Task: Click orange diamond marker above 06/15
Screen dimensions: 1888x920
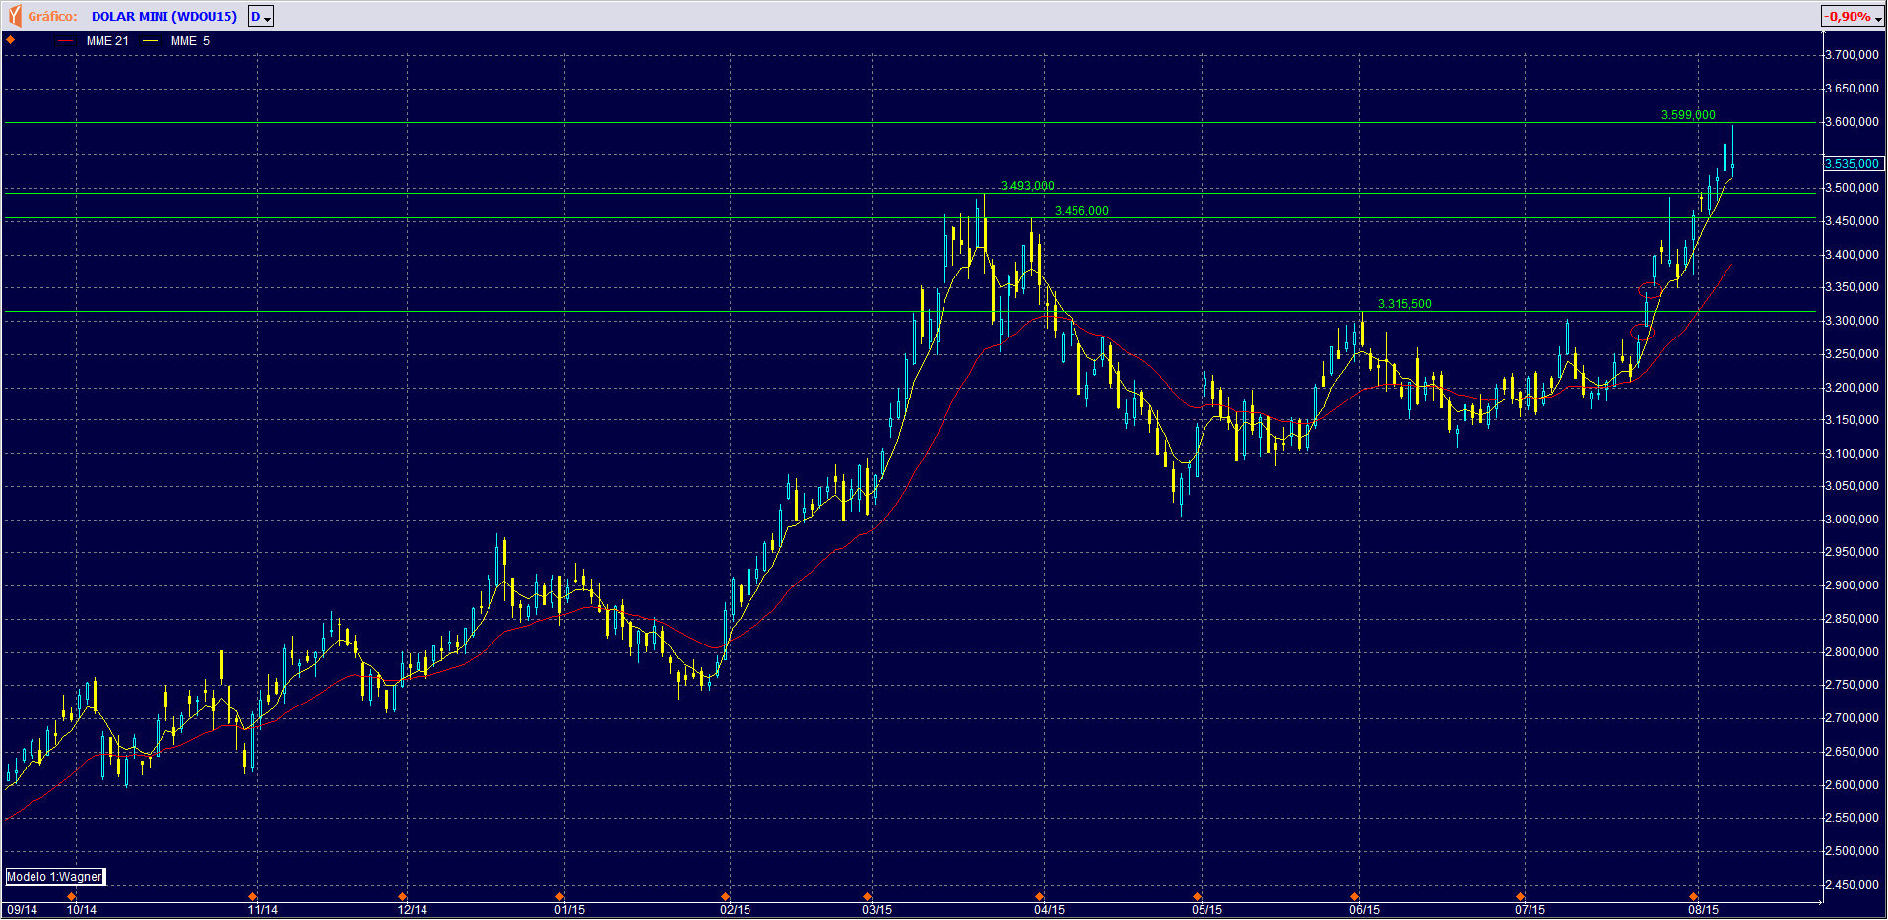Action: [x=1354, y=896]
